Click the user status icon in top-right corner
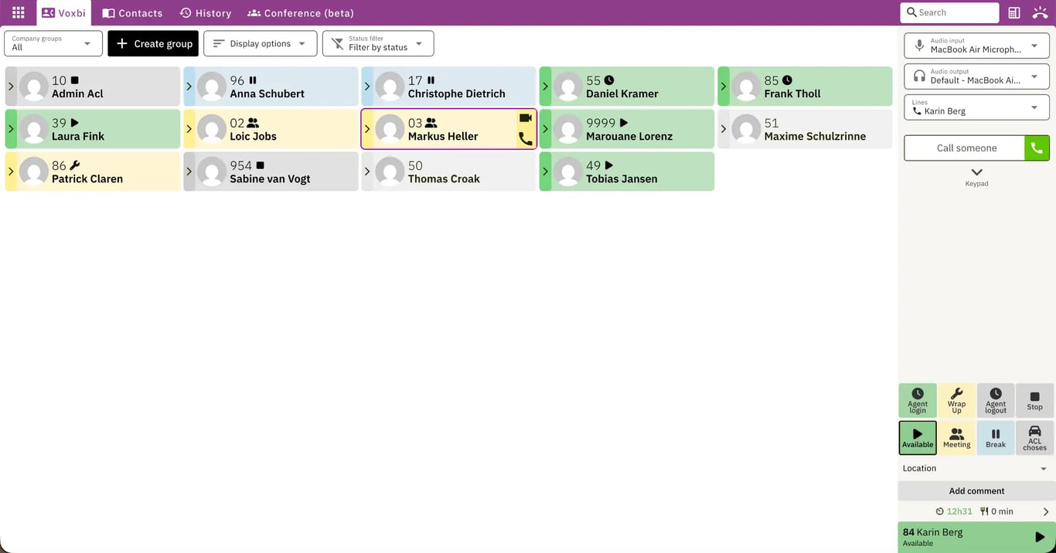The height and width of the screenshot is (553, 1056). point(1040,12)
